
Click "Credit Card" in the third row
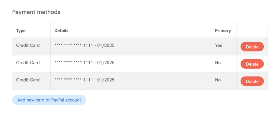[28, 80]
